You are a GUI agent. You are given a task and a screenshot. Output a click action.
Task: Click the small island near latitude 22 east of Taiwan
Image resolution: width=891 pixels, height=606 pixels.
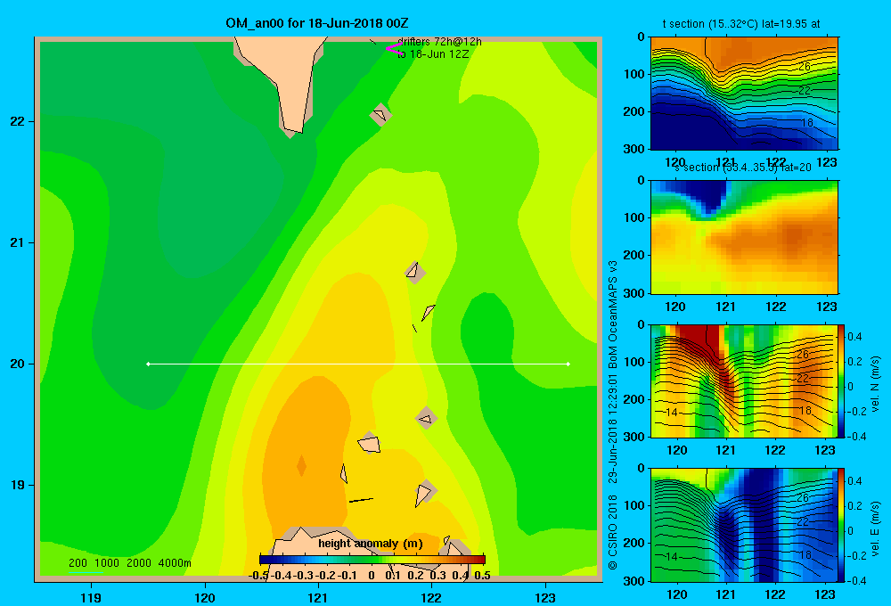pyautogui.click(x=380, y=115)
